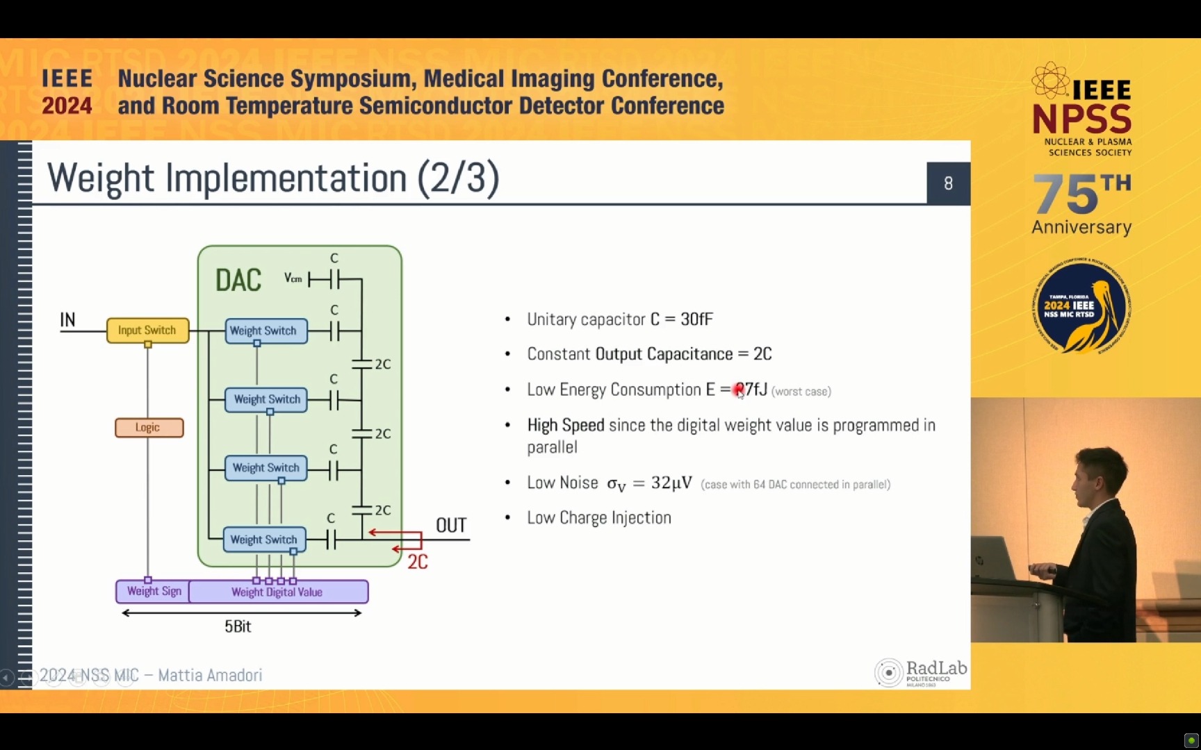Image resolution: width=1201 pixels, height=750 pixels.
Task: Click the topmost Weight Switch block
Action: click(x=265, y=331)
